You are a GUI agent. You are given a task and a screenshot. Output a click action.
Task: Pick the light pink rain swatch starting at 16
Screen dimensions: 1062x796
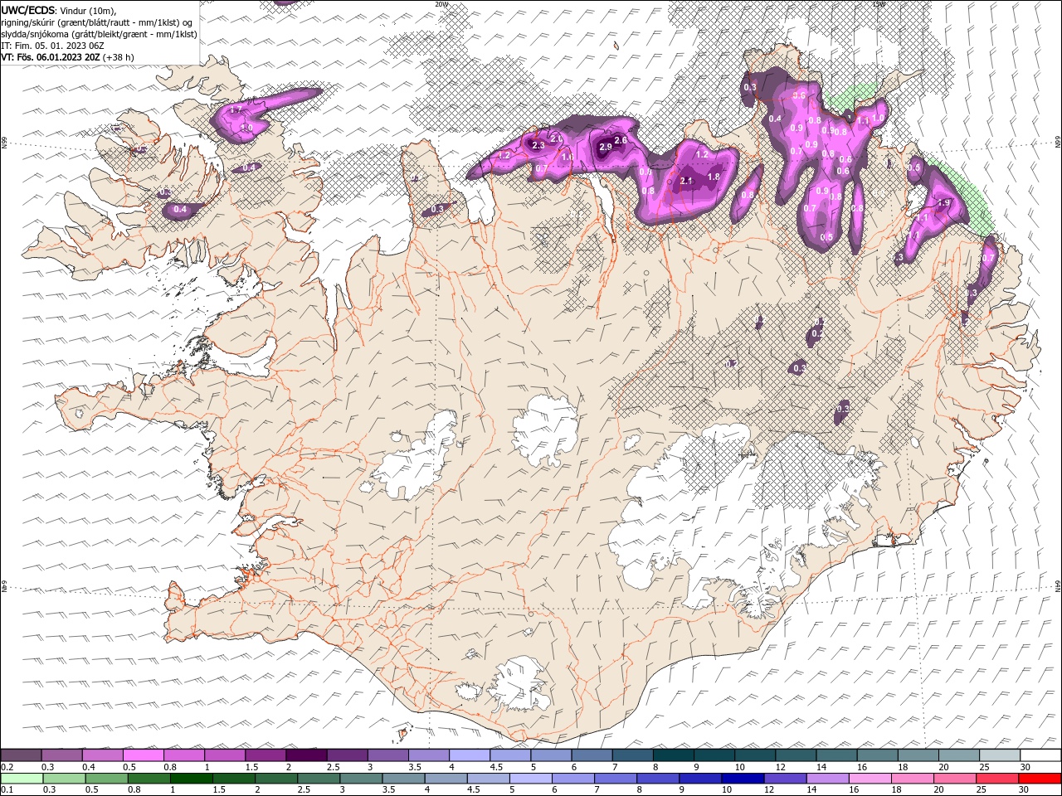pos(869,779)
